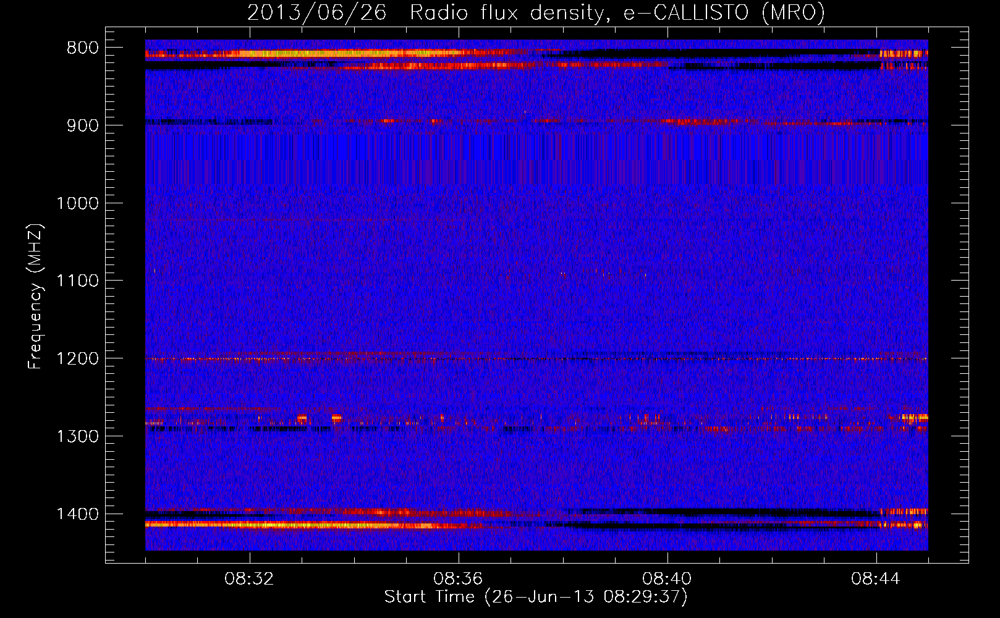Click the 08:44 time tick label

tap(876, 579)
